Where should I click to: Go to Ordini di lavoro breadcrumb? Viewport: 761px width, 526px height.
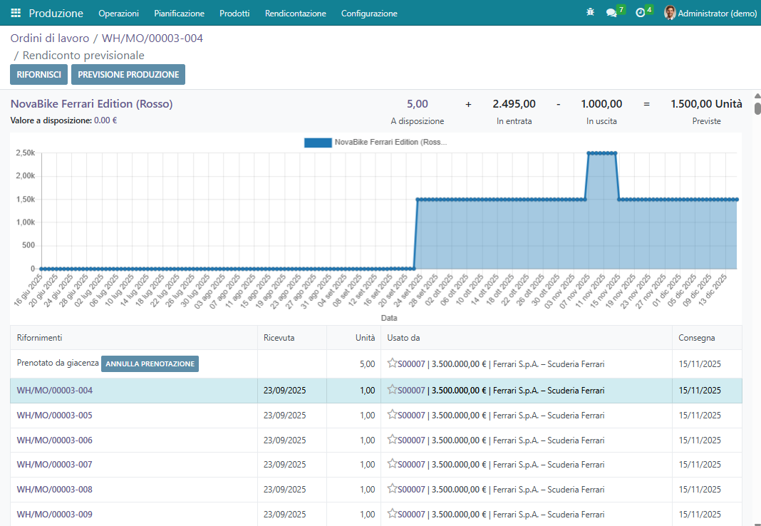click(x=49, y=38)
